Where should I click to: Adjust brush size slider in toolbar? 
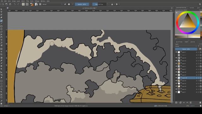pos(99,4)
